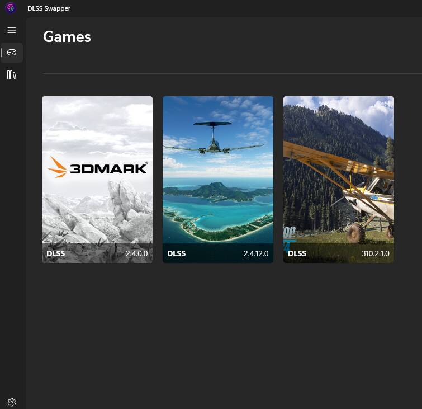Select the 310.2.1.0 version text
The height and width of the screenshot is (409, 422).
click(x=376, y=253)
